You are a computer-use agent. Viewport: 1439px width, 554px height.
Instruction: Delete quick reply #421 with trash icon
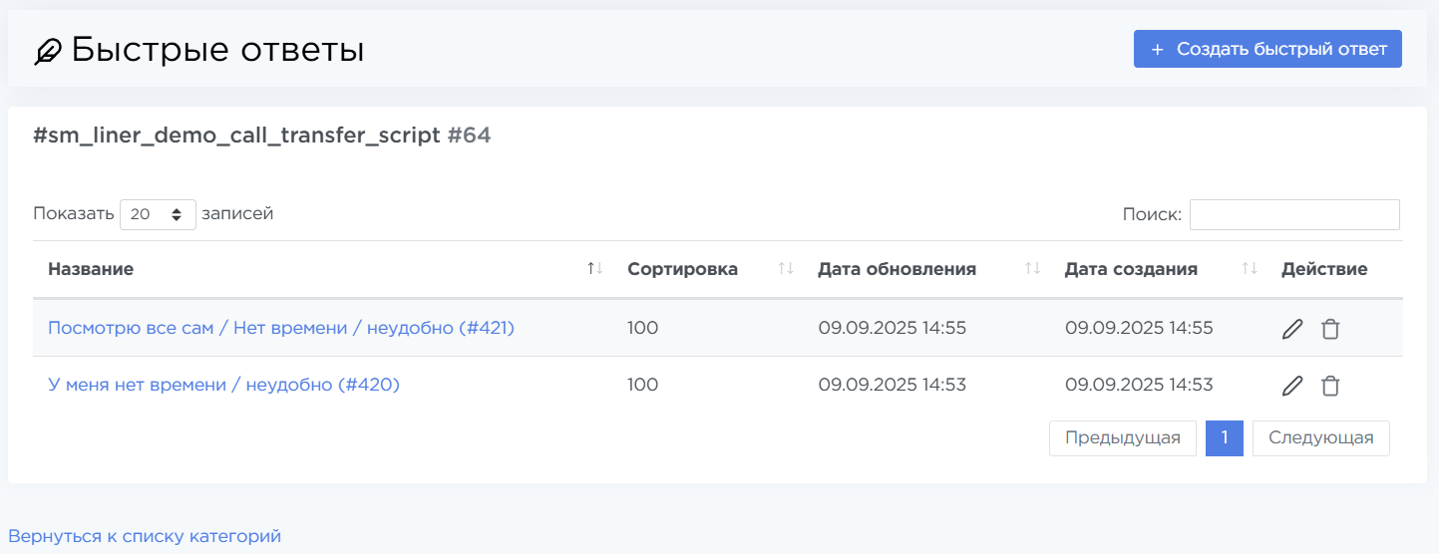(1330, 329)
